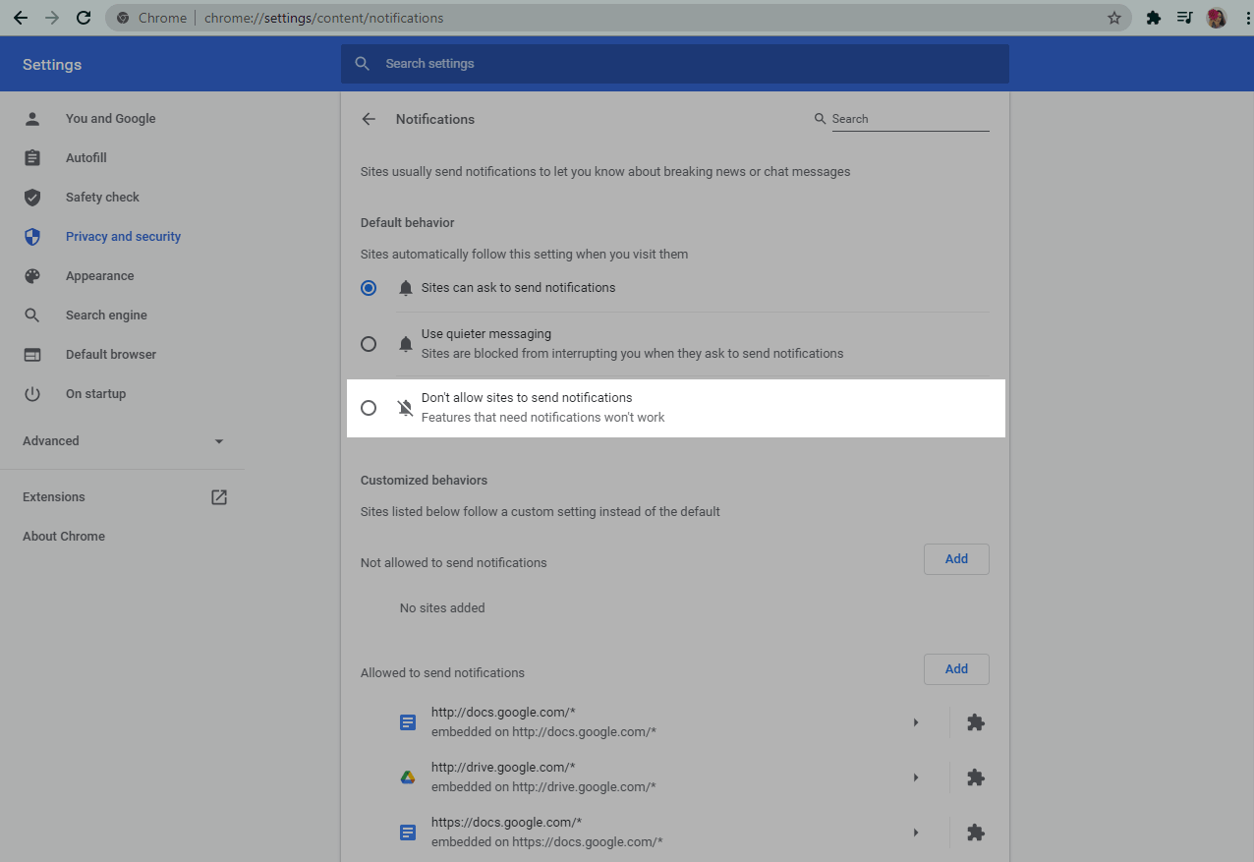Viewport: 1254px width, 862px height.
Task: Click the Extensions external-link icon
Action: pos(219,497)
